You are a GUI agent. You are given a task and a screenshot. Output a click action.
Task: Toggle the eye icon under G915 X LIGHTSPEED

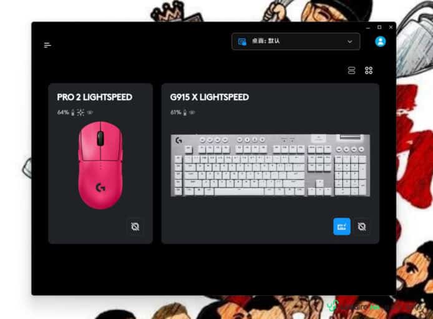[x=192, y=112]
